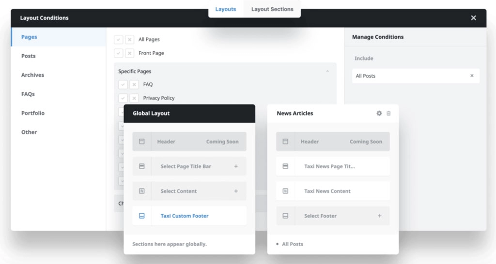The image size is (496, 264).
Task: Click the icon beside Taxi News Content
Action: pos(285,191)
